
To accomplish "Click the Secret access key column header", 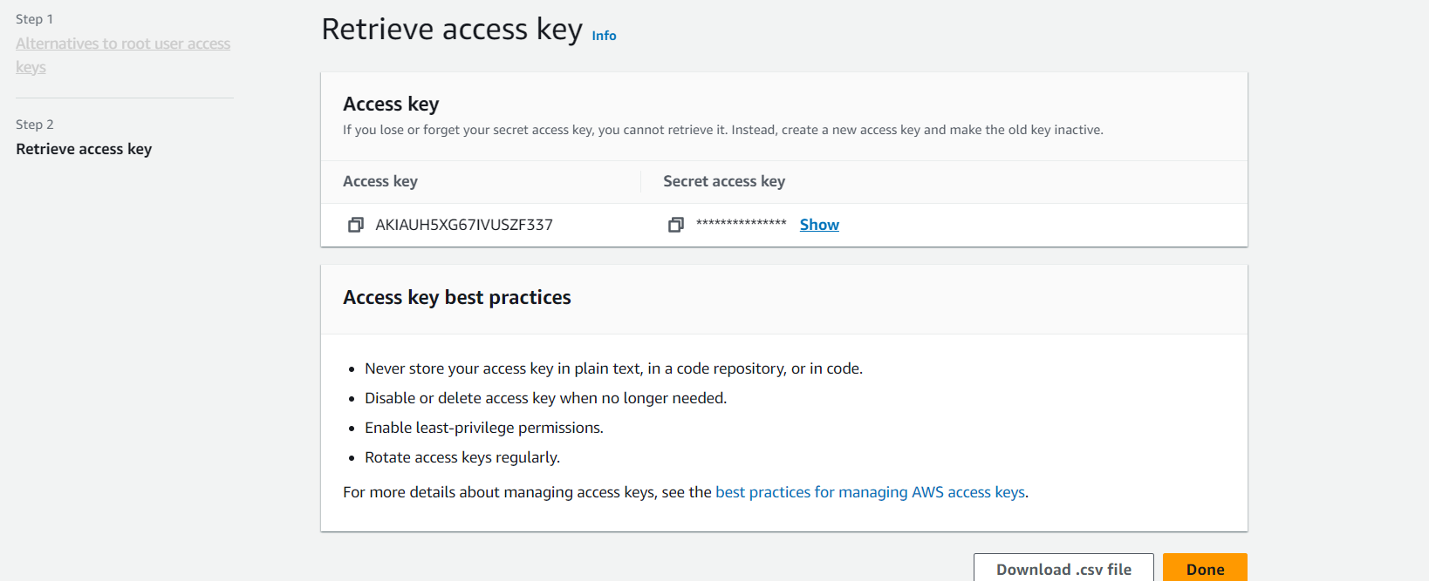I will coord(724,181).
